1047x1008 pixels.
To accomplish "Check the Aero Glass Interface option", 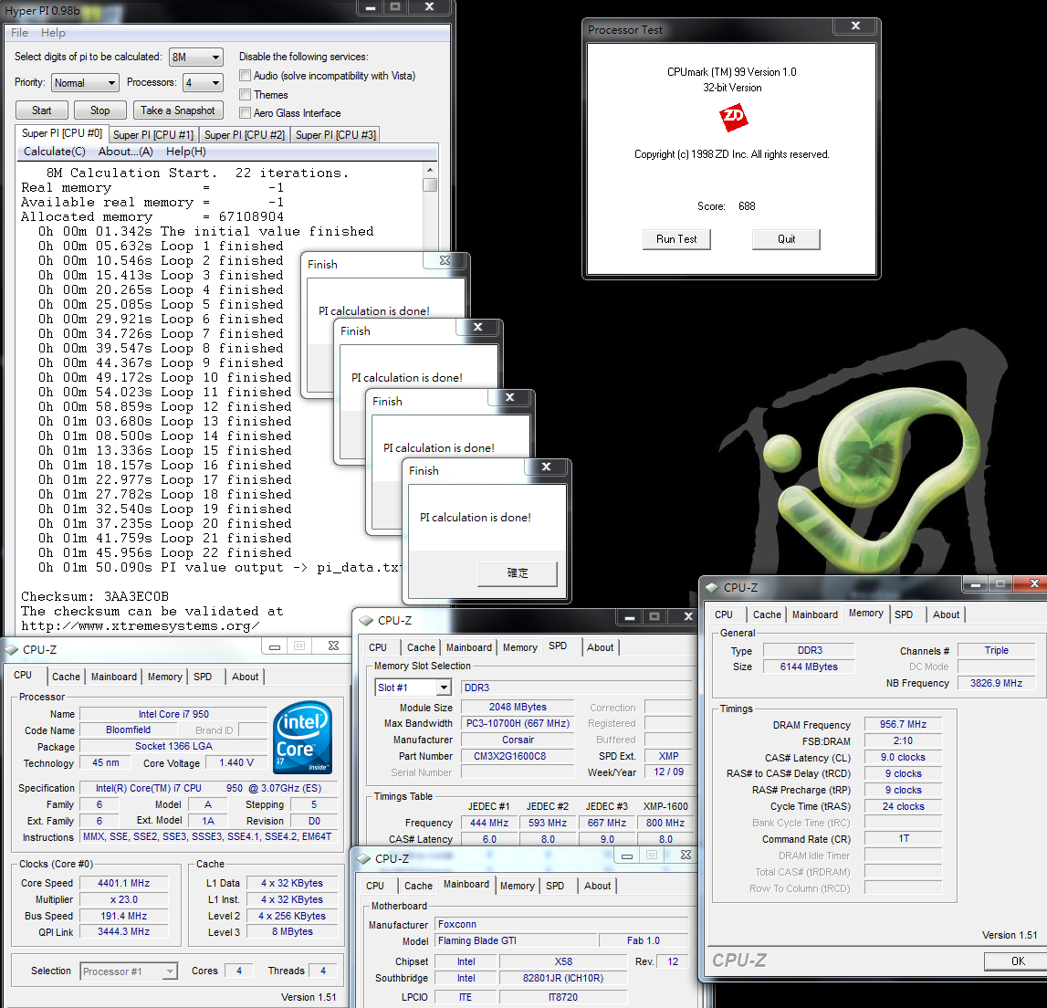I will pos(245,113).
